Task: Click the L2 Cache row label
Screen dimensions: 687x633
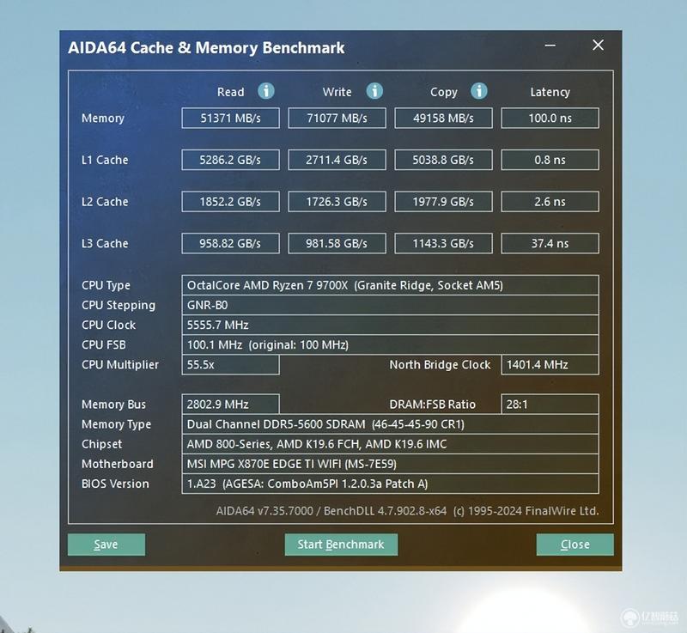Action: (105, 202)
